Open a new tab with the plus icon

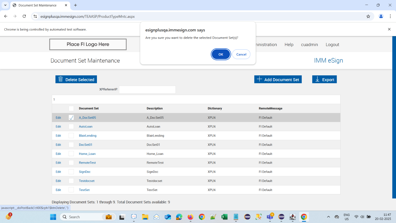pos(76,5)
